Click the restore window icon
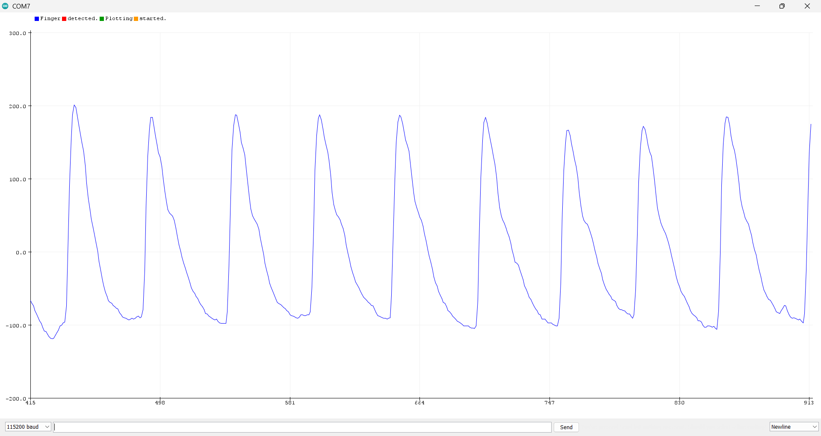 pos(782,6)
